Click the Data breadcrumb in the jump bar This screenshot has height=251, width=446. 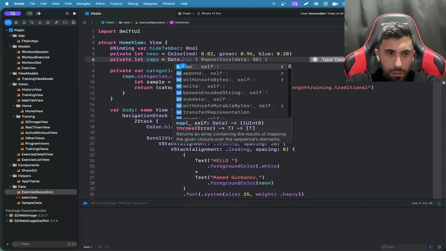(x=124, y=22)
